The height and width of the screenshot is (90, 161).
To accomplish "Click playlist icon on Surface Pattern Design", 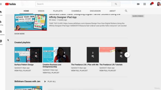I will [36, 56].
